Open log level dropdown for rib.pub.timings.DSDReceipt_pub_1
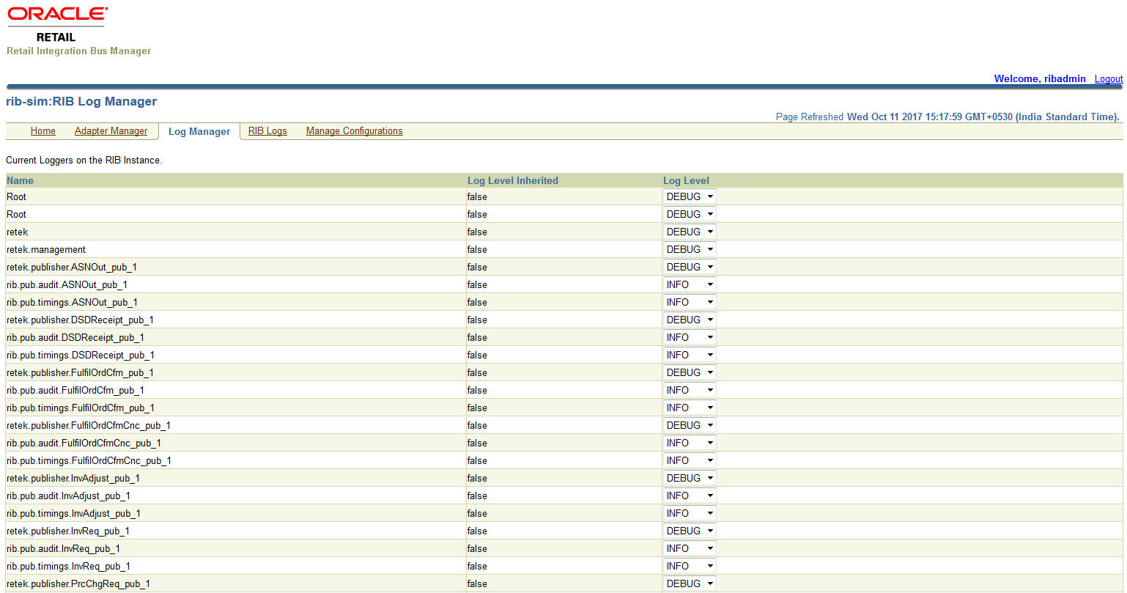The height and width of the screenshot is (593, 1127). 689,355
